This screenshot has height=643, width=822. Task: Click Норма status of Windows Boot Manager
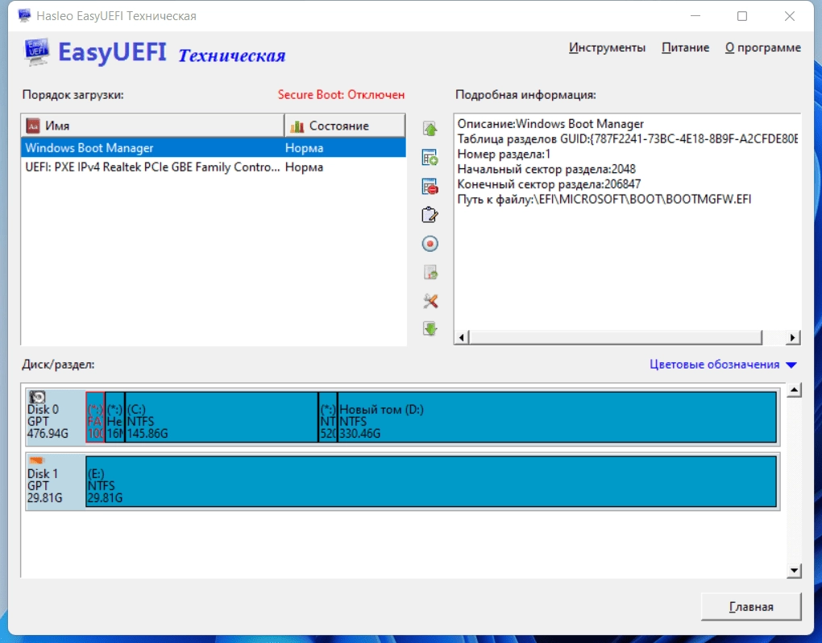tap(304, 148)
